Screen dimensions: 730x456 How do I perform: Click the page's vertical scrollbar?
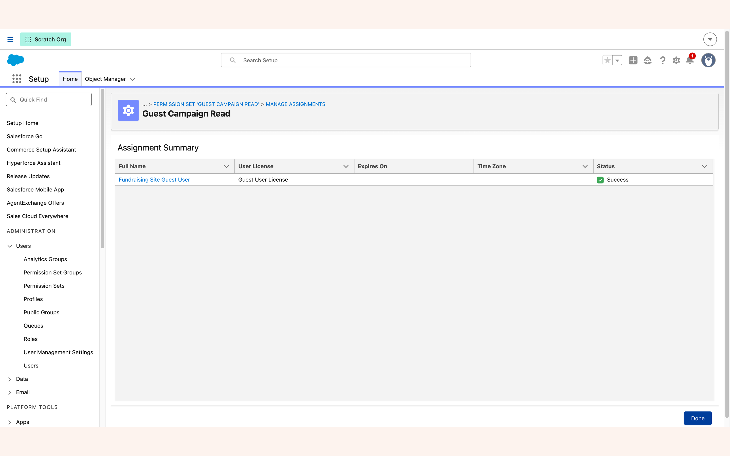727,224
